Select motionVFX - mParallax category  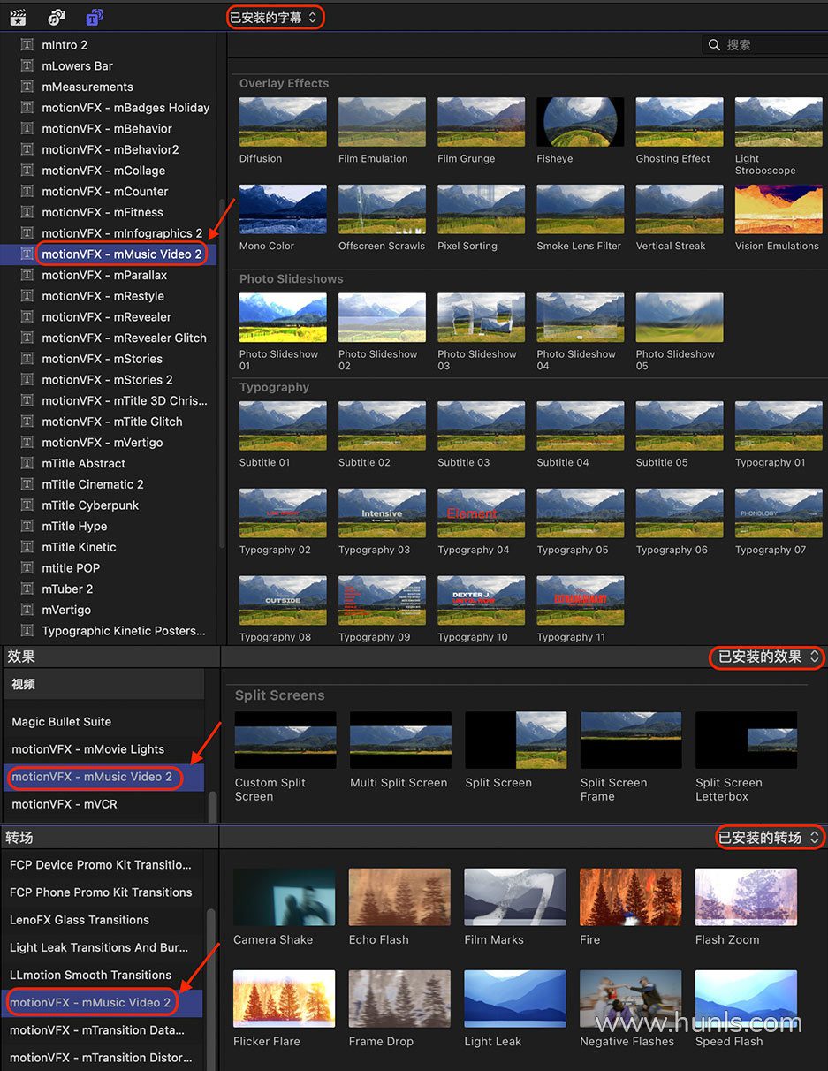pyautogui.click(x=109, y=276)
